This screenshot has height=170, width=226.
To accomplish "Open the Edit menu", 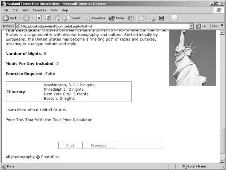I will coord(15,10).
